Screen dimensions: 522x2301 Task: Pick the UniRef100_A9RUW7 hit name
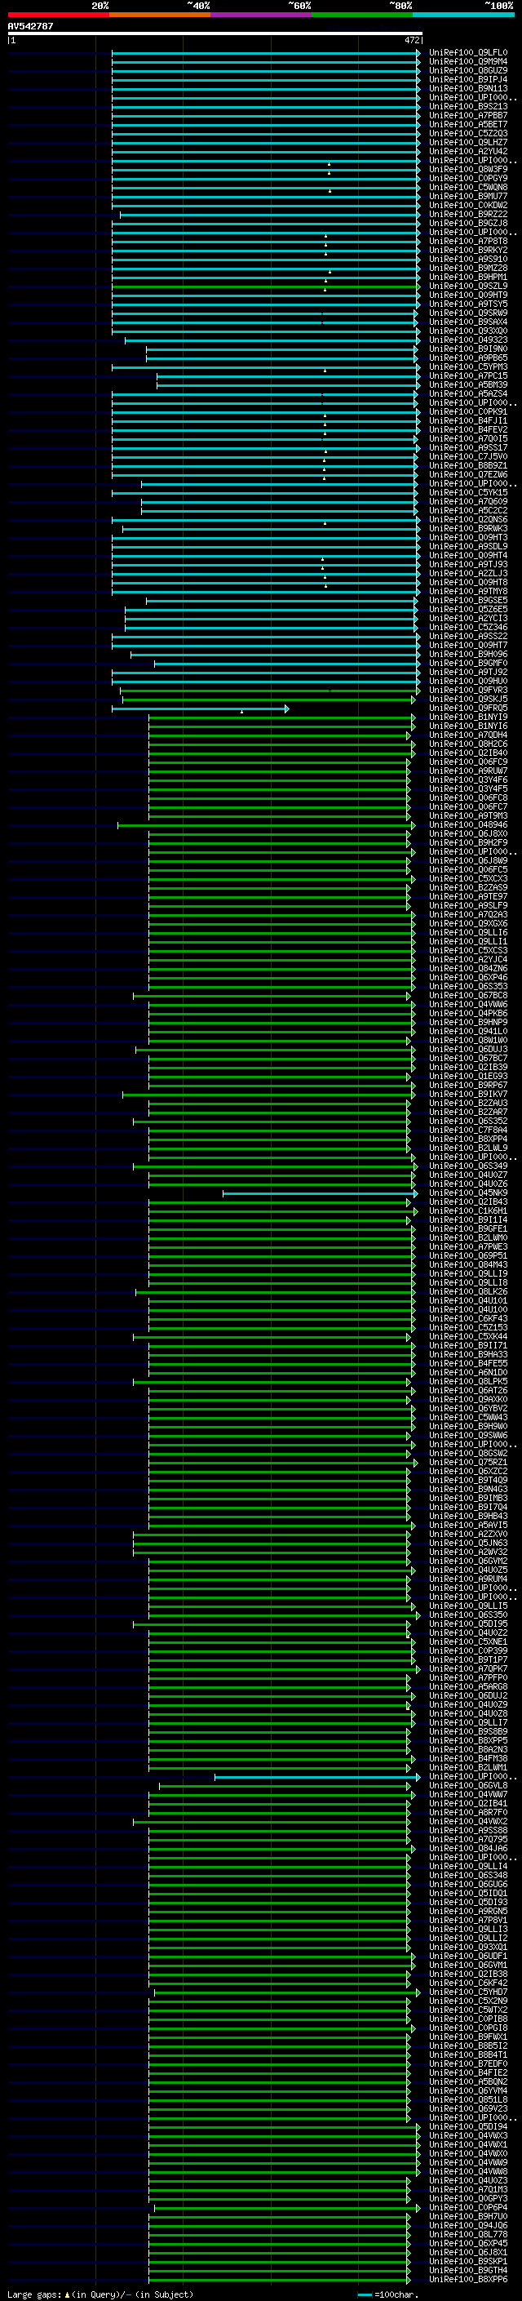(x=468, y=771)
